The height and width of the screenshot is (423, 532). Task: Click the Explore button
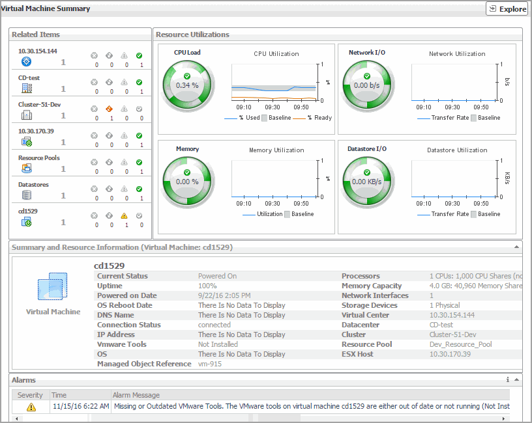507,9
